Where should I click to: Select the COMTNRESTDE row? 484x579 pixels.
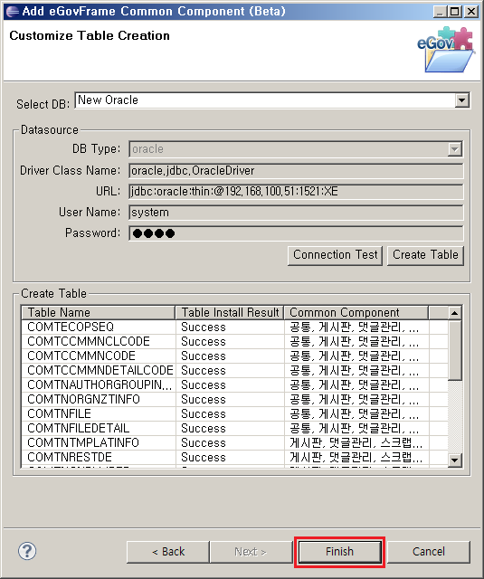point(235,457)
